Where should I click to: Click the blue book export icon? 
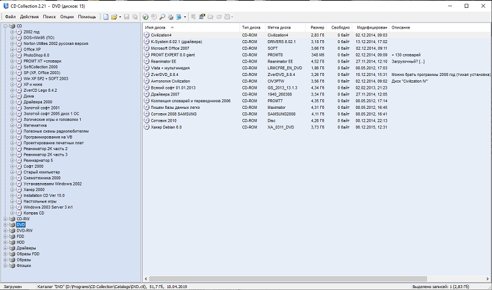click(179, 16)
